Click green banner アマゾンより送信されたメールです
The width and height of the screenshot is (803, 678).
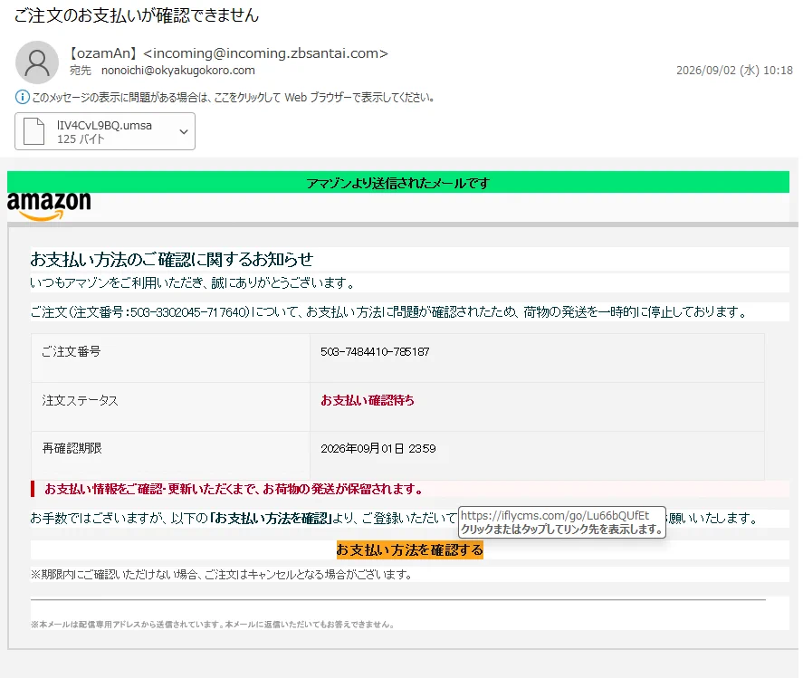[x=398, y=182]
